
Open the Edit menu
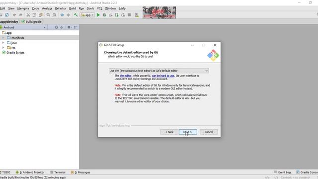[2, 8]
